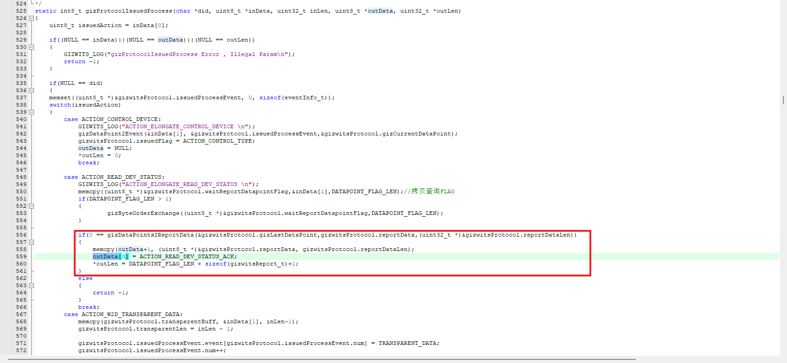Click the green Chinese comment on line 550
This screenshot has width=787, height=363.
pyautogui.click(x=432, y=191)
